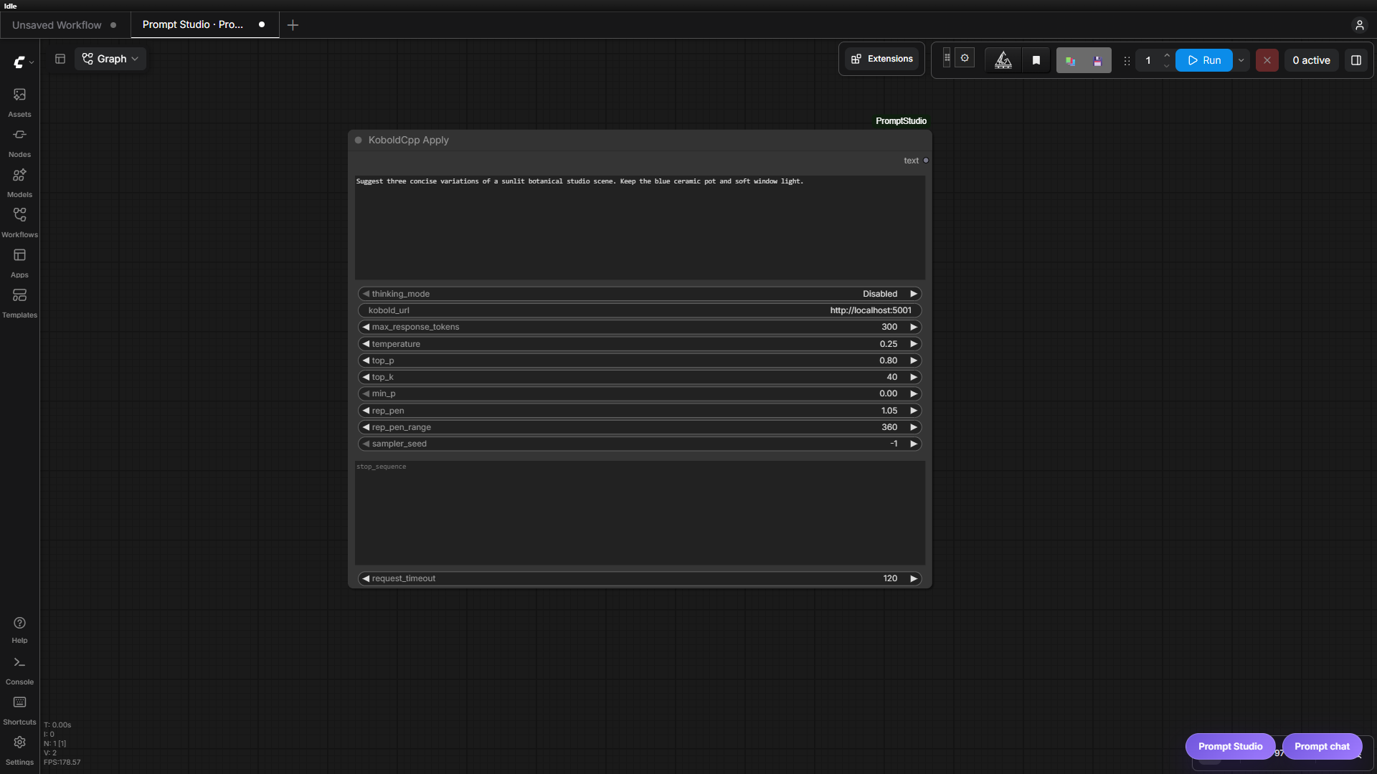Collapse the KoboldCpp Apply node dot

tap(358, 140)
